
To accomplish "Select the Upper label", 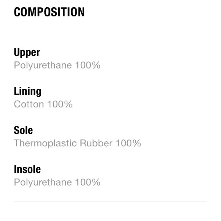I will point(27,53).
